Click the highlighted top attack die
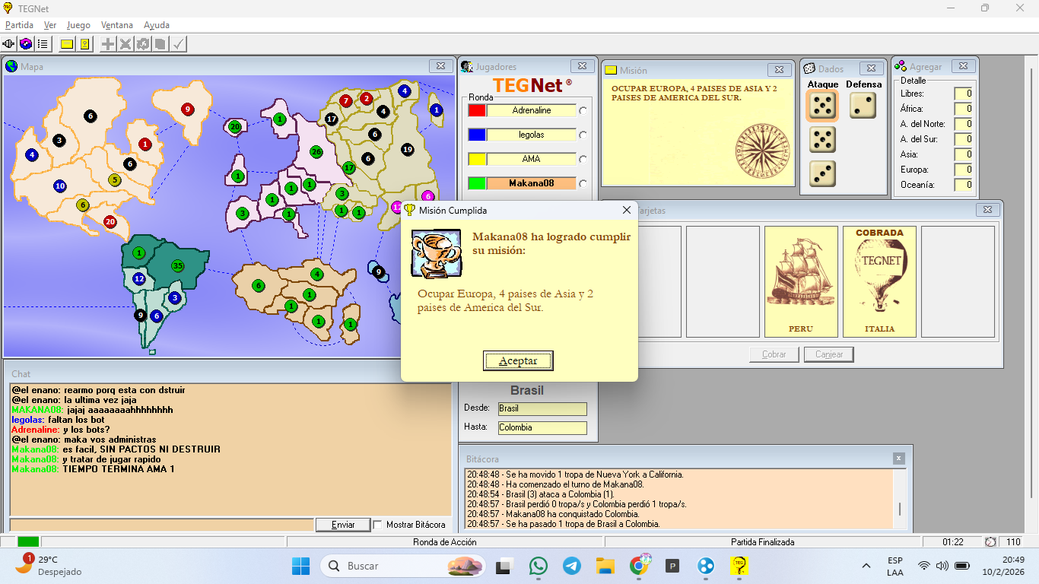Viewport: 1039px width, 584px height. coord(822,106)
